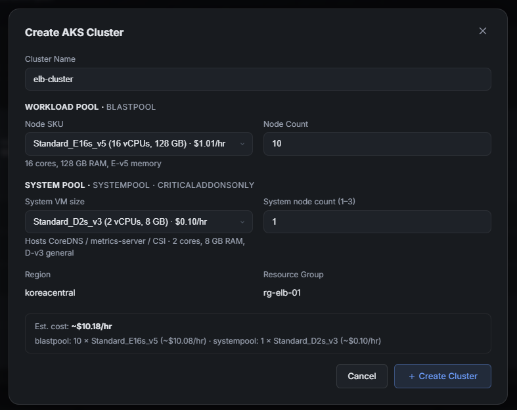Click the Cluster Name label
This screenshot has height=410, width=517.
click(x=50, y=59)
